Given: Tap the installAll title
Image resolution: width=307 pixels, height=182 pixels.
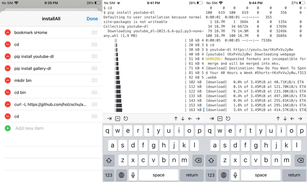Looking at the screenshot, I should tap(51, 18).
